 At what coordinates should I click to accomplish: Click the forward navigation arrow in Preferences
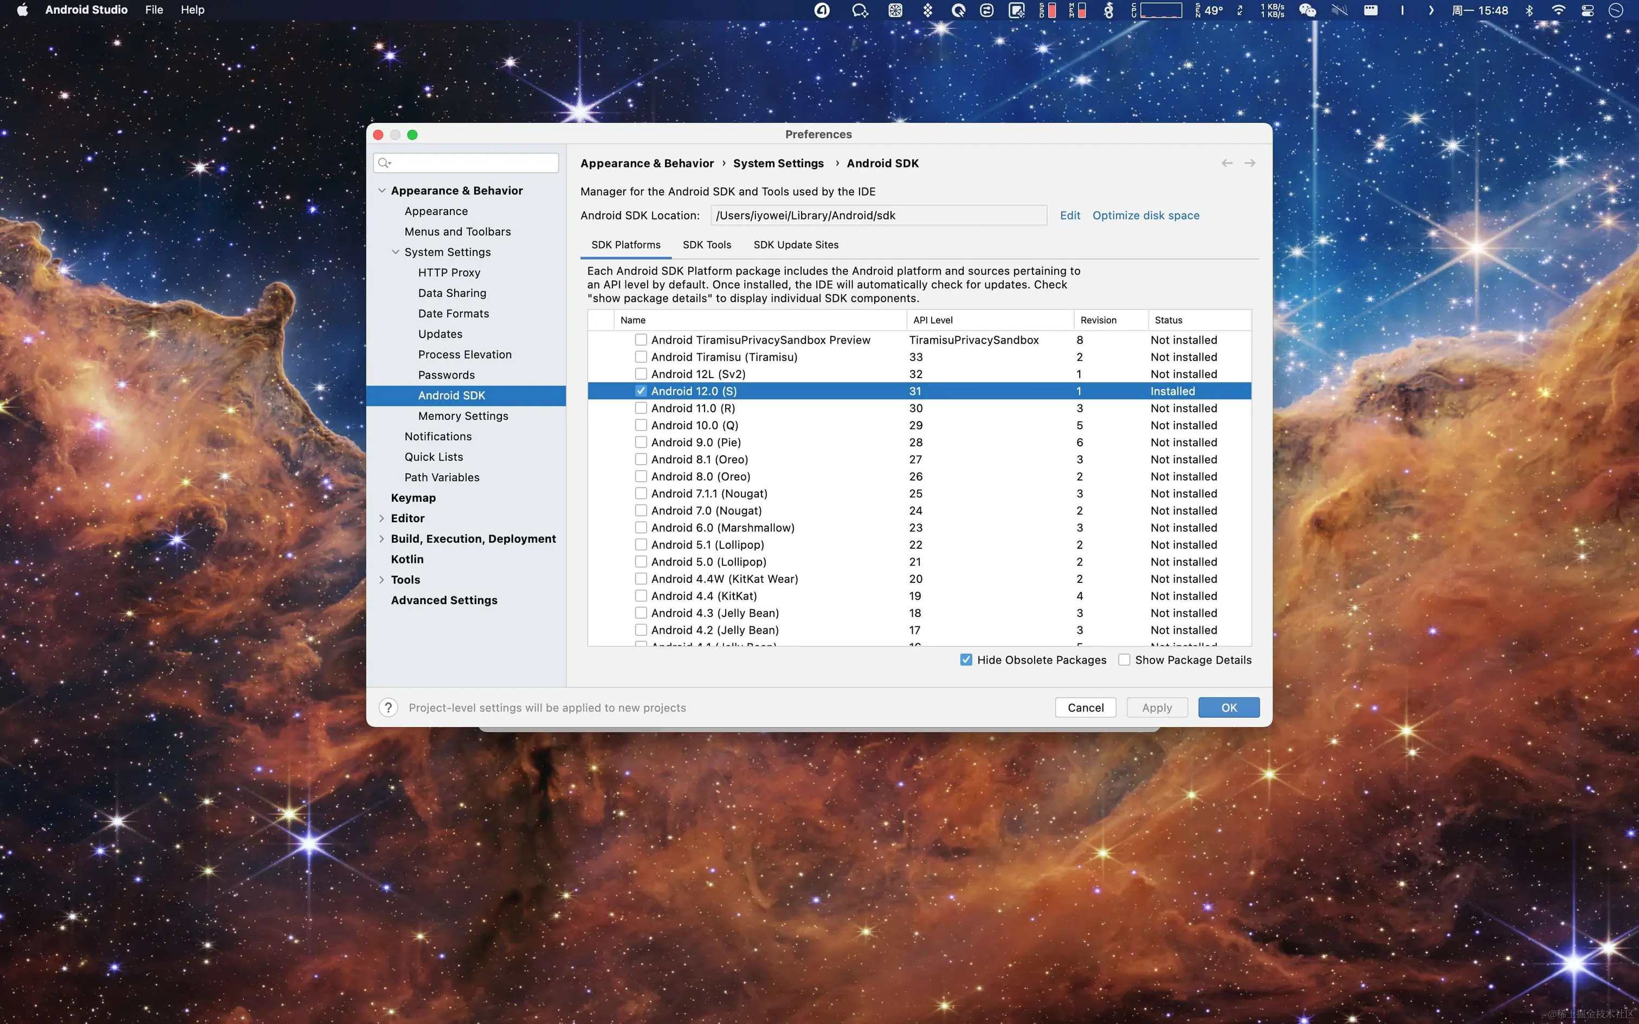[x=1249, y=163]
